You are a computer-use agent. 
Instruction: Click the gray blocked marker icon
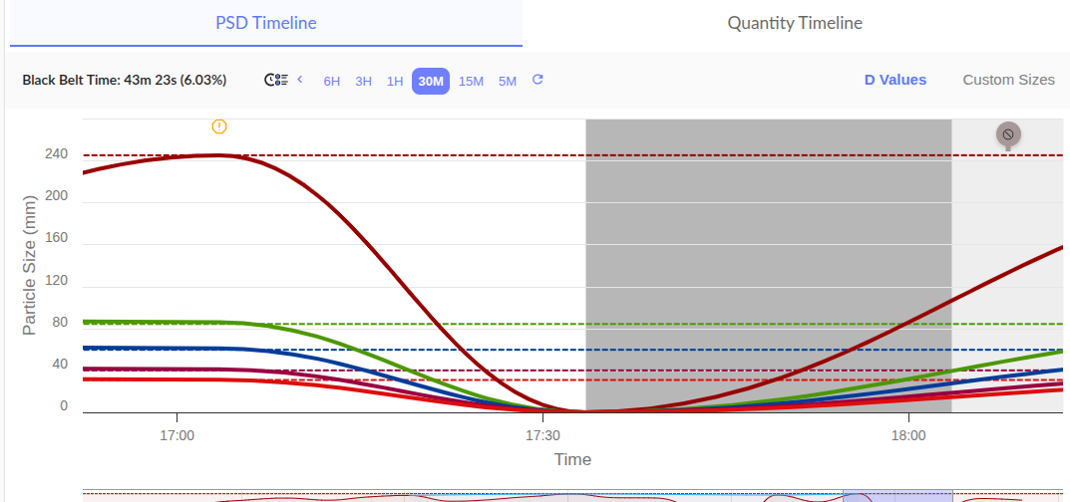tap(1008, 134)
